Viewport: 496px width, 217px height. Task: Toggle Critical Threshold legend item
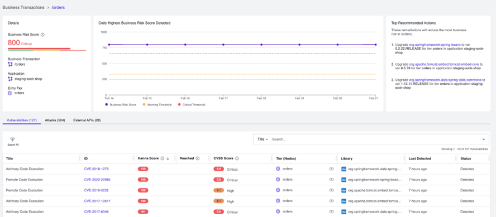click(192, 104)
